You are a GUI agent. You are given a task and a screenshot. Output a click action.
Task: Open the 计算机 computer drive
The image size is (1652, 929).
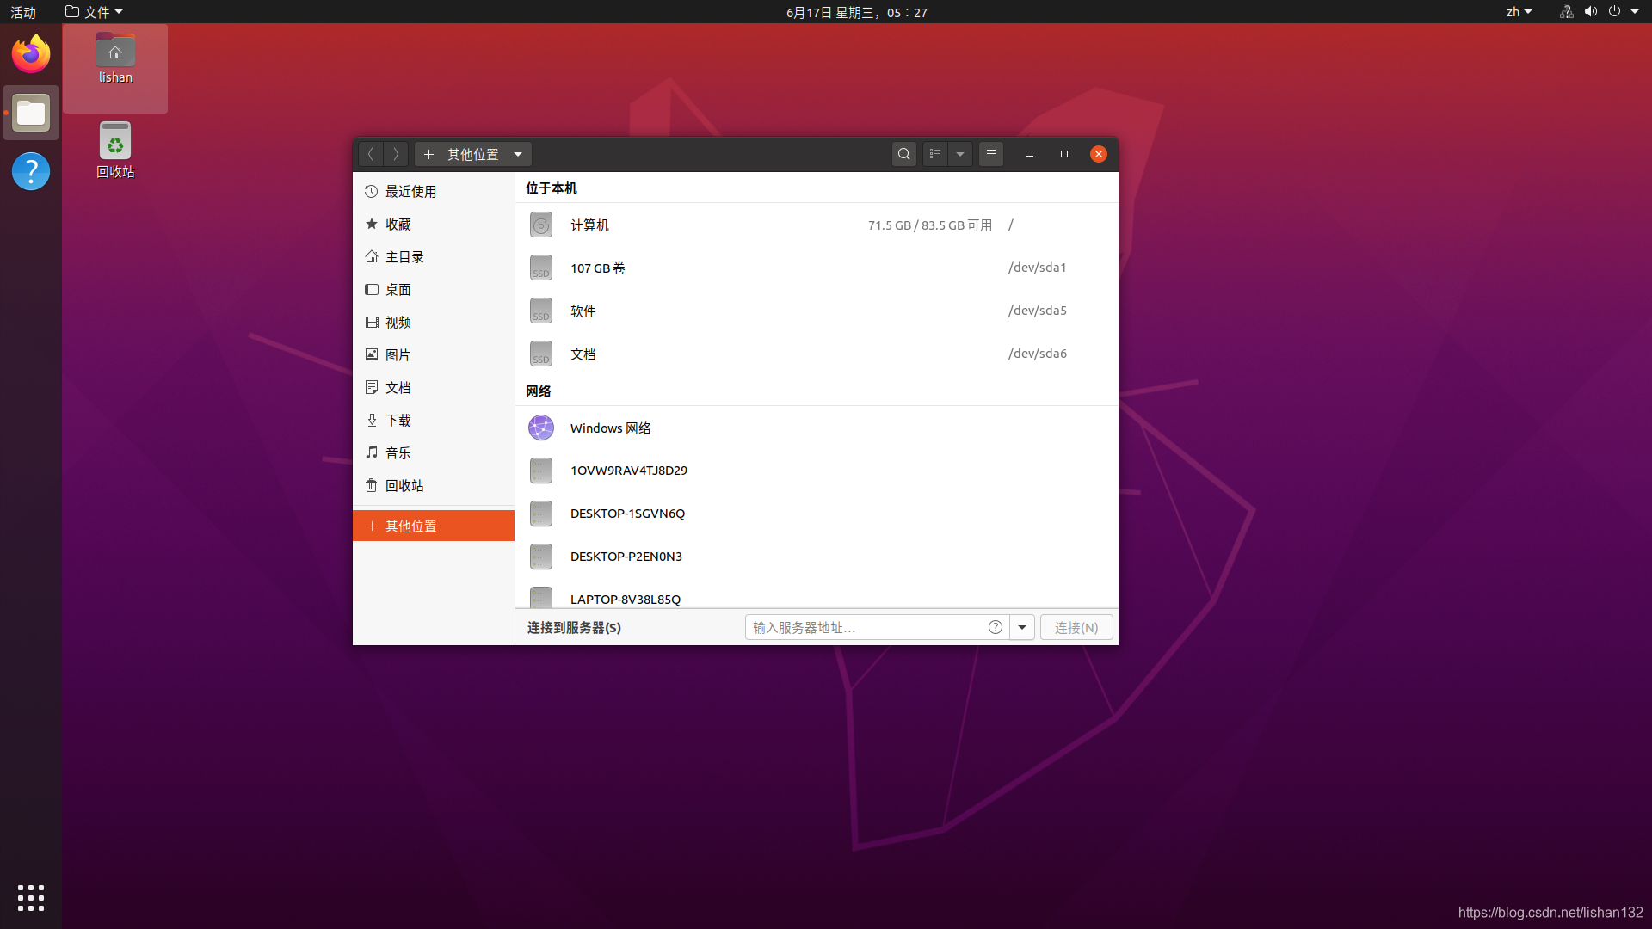point(589,225)
